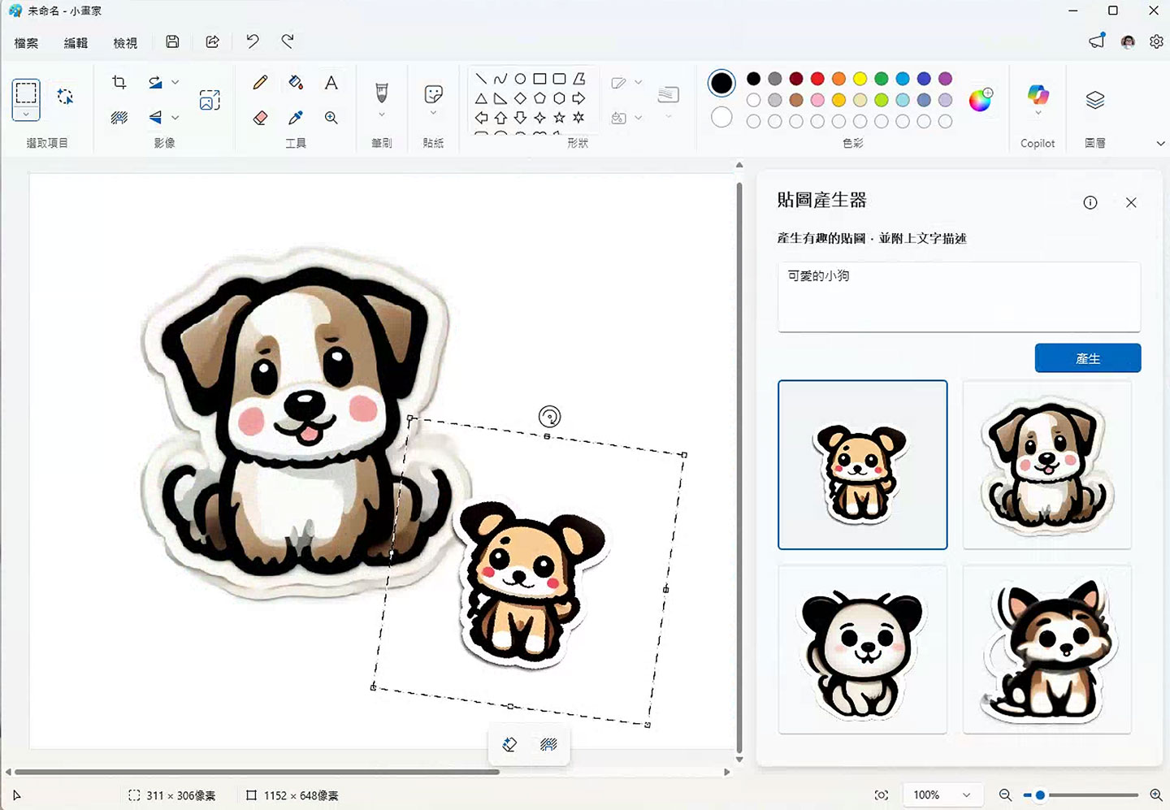Screen dimensions: 1170x810
Task: Select the husky puppy sticker thumbnail
Action: coord(1047,648)
